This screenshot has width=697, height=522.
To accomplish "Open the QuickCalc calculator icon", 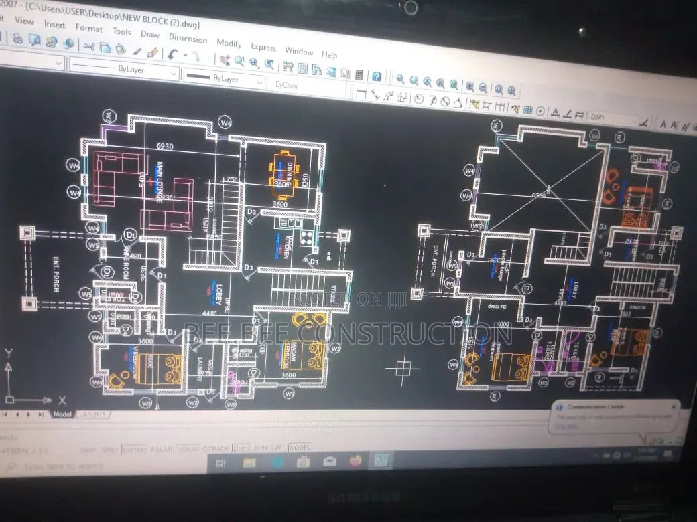I will 359,75.
